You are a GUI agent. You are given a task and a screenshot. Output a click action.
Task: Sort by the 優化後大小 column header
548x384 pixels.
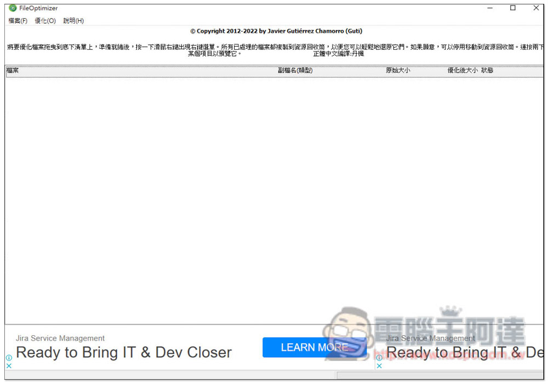coord(462,70)
